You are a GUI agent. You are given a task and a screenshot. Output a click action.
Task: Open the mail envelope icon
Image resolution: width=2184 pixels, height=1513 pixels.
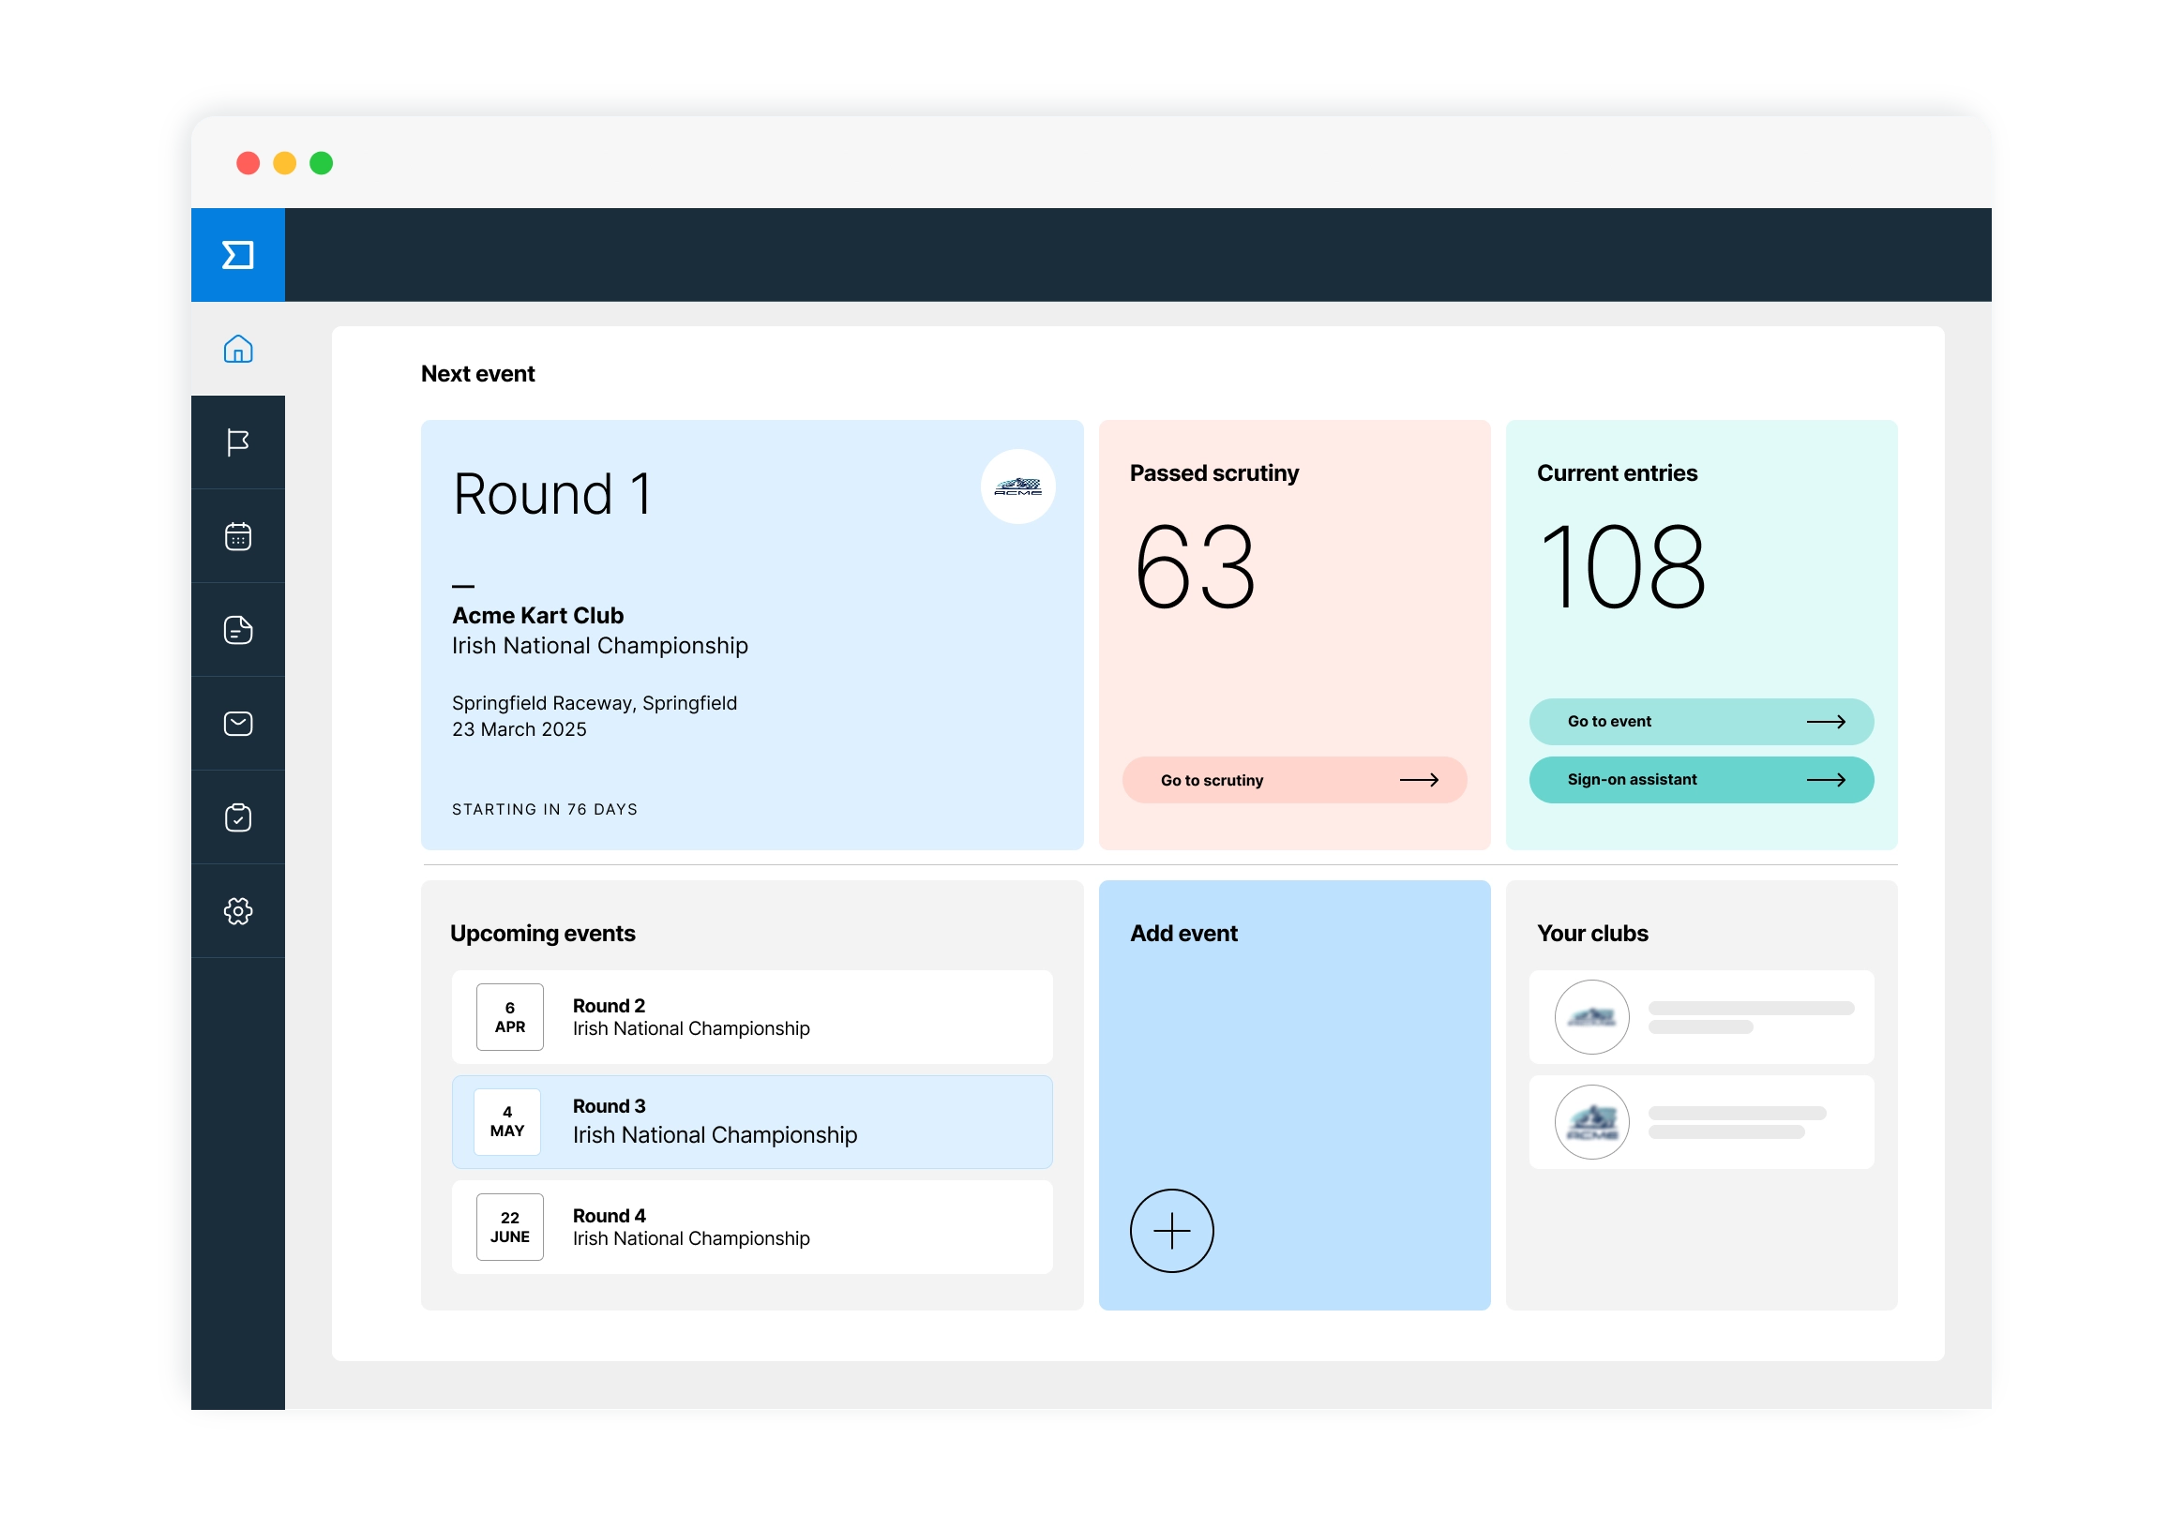(x=237, y=724)
